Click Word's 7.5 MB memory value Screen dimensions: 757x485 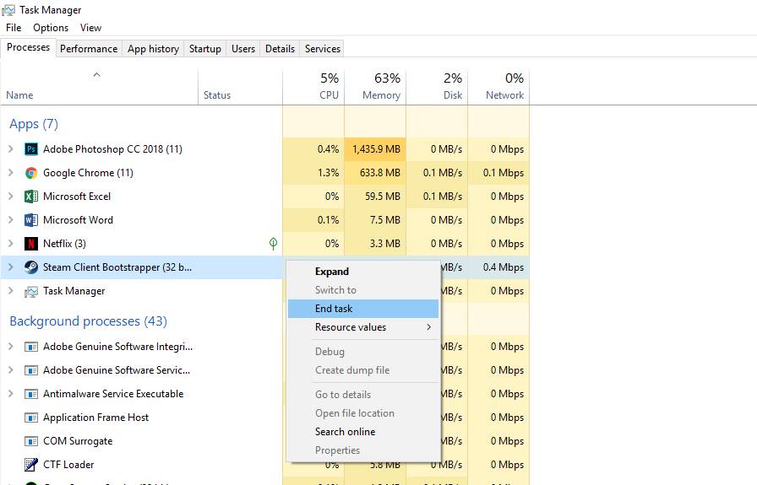(x=384, y=220)
